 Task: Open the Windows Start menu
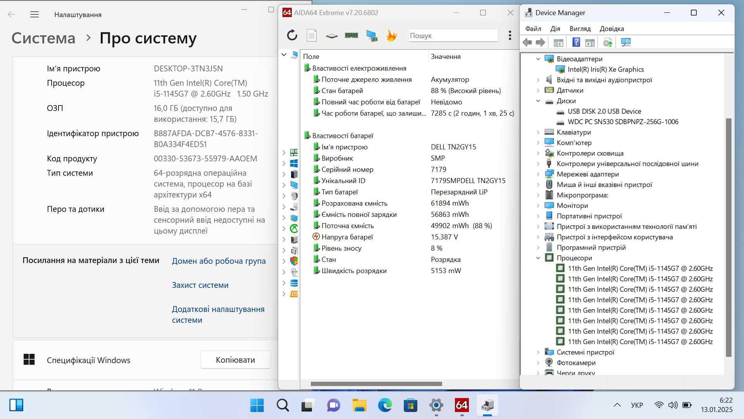point(257,405)
